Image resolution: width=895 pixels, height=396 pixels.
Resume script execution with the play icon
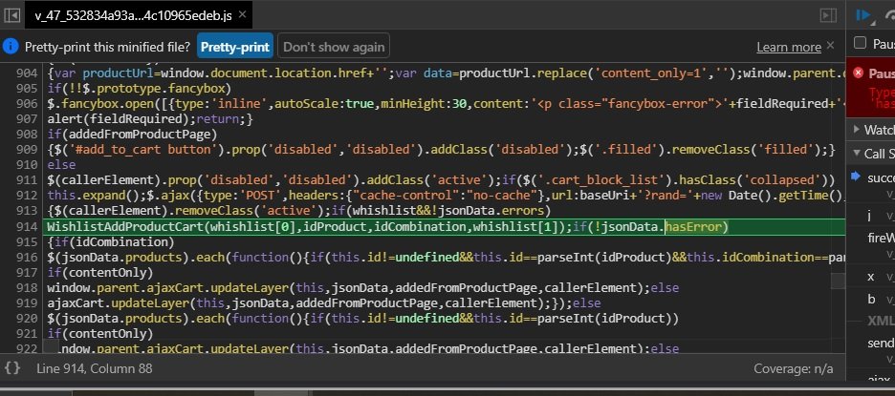pos(864,16)
